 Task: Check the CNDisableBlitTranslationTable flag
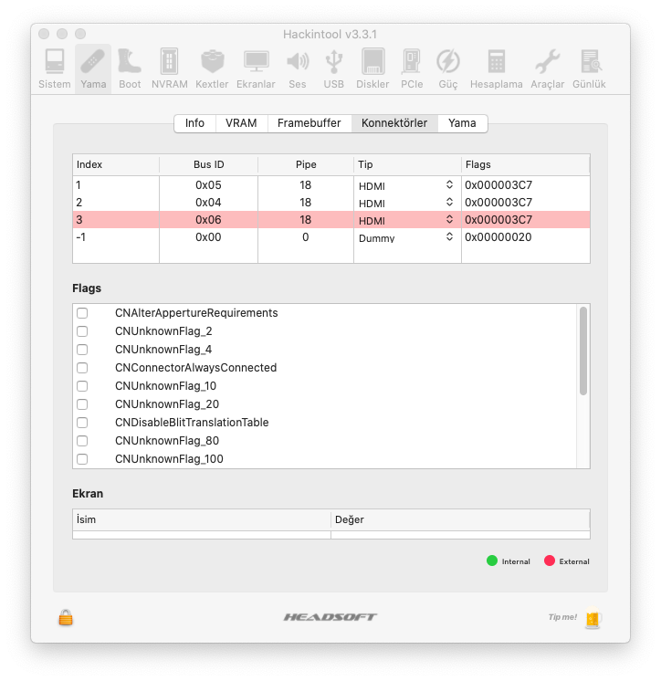[x=82, y=423]
